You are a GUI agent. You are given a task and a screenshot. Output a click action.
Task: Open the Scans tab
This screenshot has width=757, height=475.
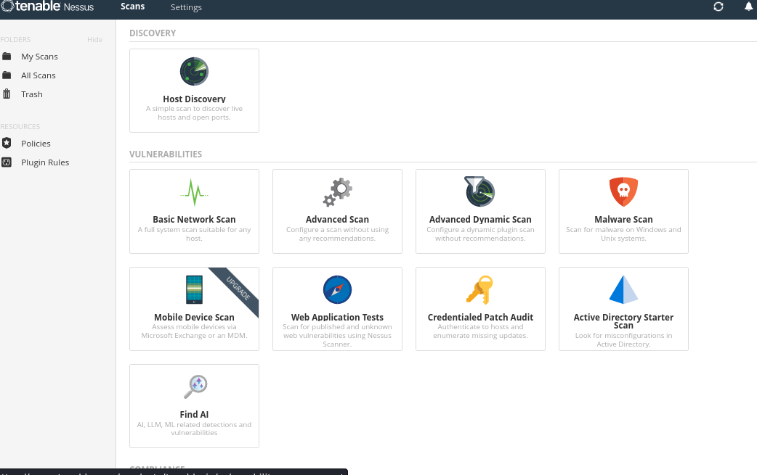(132, 7)
